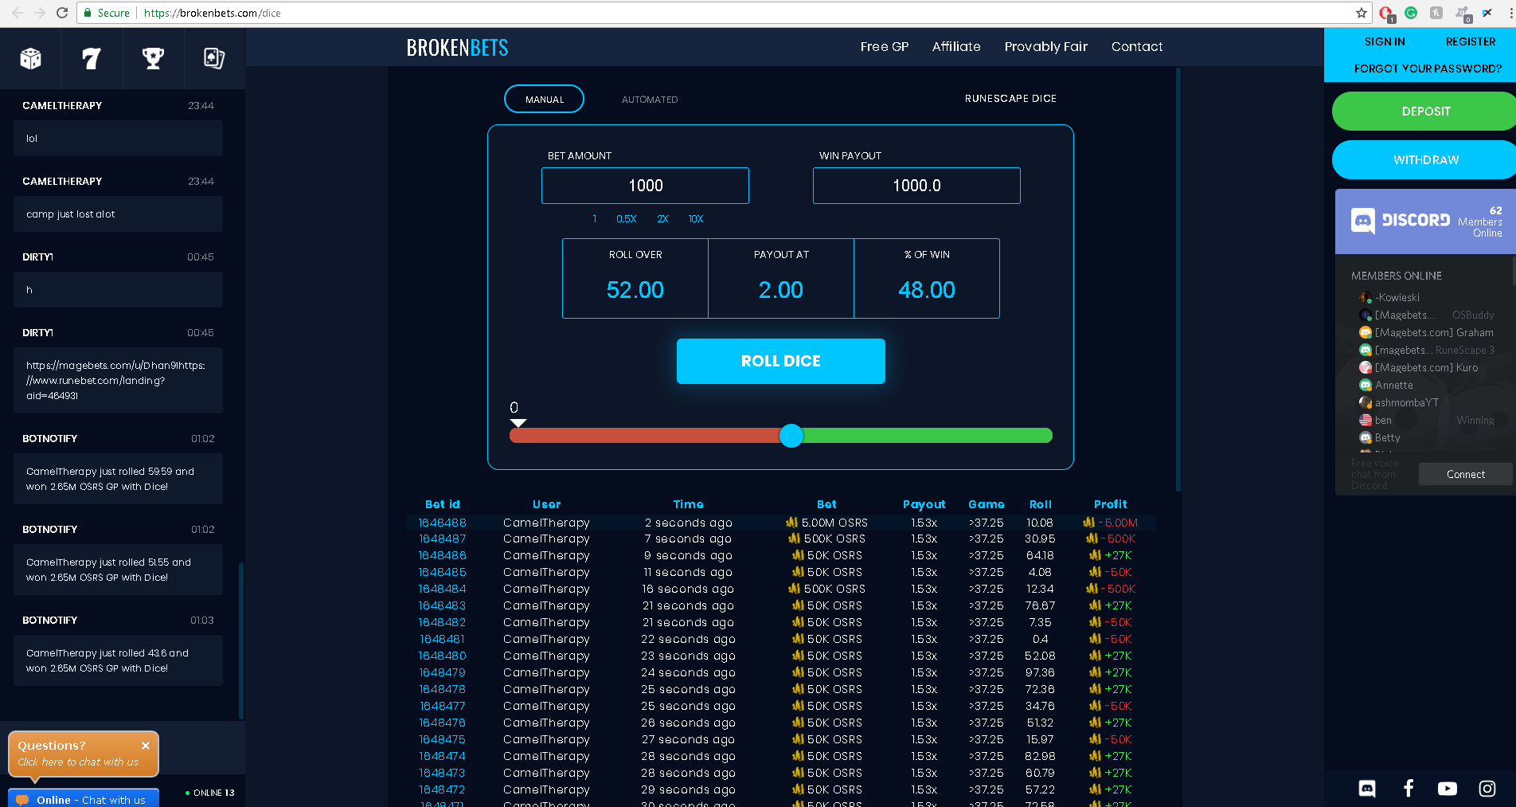Open the Grammarly extension icon
The width and height of the screenshot is (1516, 807).
coord(1411,13)
